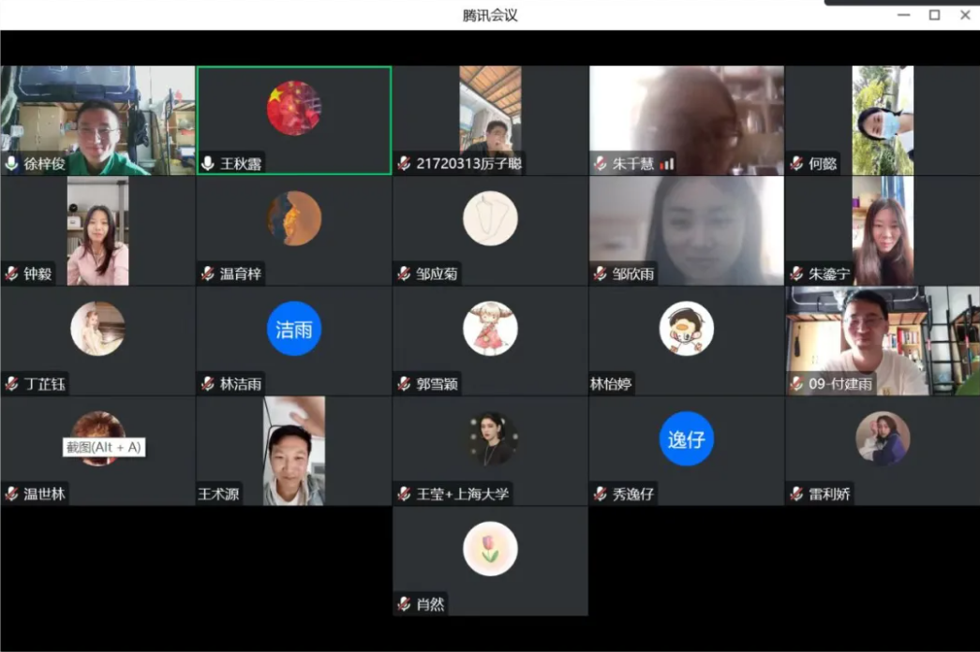Maximize the 腾讯会议 window
Viewport: 980px width, 652px height.
pyautogui.click(x=934, y=15)
